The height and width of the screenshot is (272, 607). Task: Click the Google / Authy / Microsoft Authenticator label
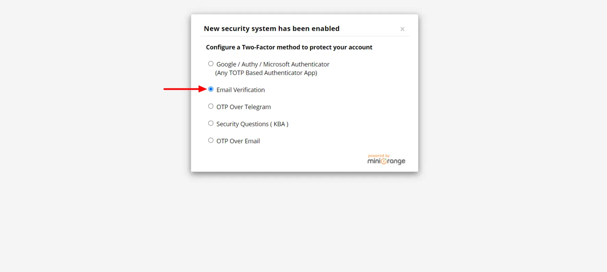coord(273,64)
